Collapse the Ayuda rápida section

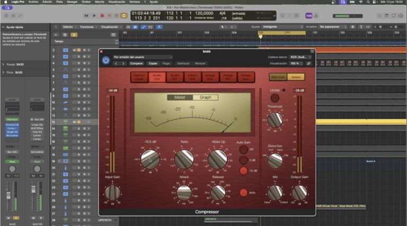pyautogui.click(x=3, y=27)
